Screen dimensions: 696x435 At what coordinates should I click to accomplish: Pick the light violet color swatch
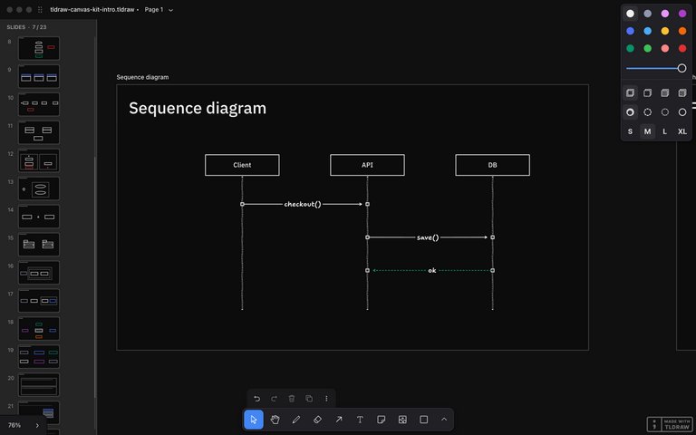(x=665, y=14)
